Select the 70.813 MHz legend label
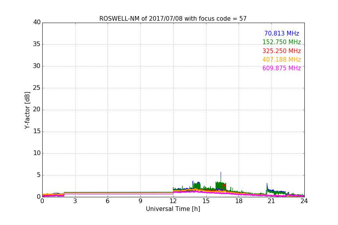Screen dimensions: 338x225 (282, 34)
